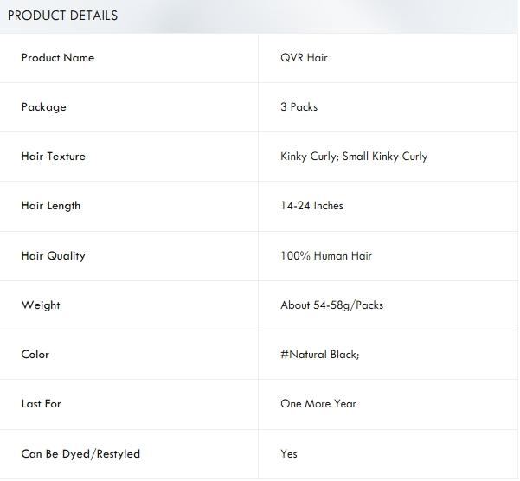
Task: Click the 100% Human Hair value
Action: tap(326, 256)
